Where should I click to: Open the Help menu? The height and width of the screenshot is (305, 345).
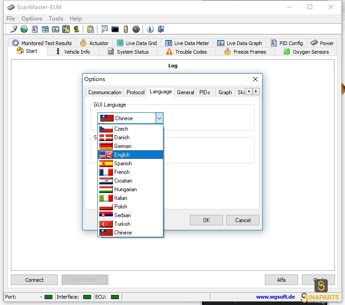click(x=76, y=19)
